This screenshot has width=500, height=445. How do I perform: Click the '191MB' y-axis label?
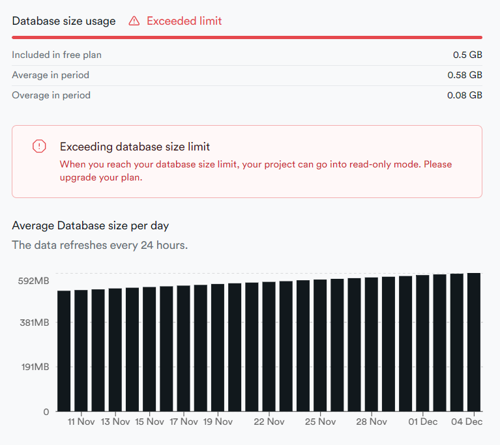(x=35, y=367)
